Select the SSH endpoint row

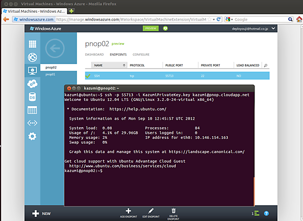177,76
